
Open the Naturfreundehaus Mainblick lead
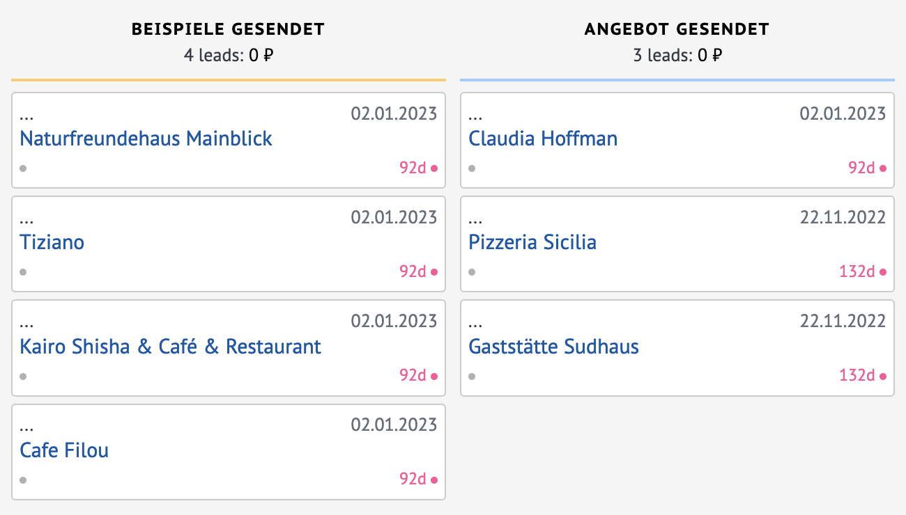pos(146,138)
